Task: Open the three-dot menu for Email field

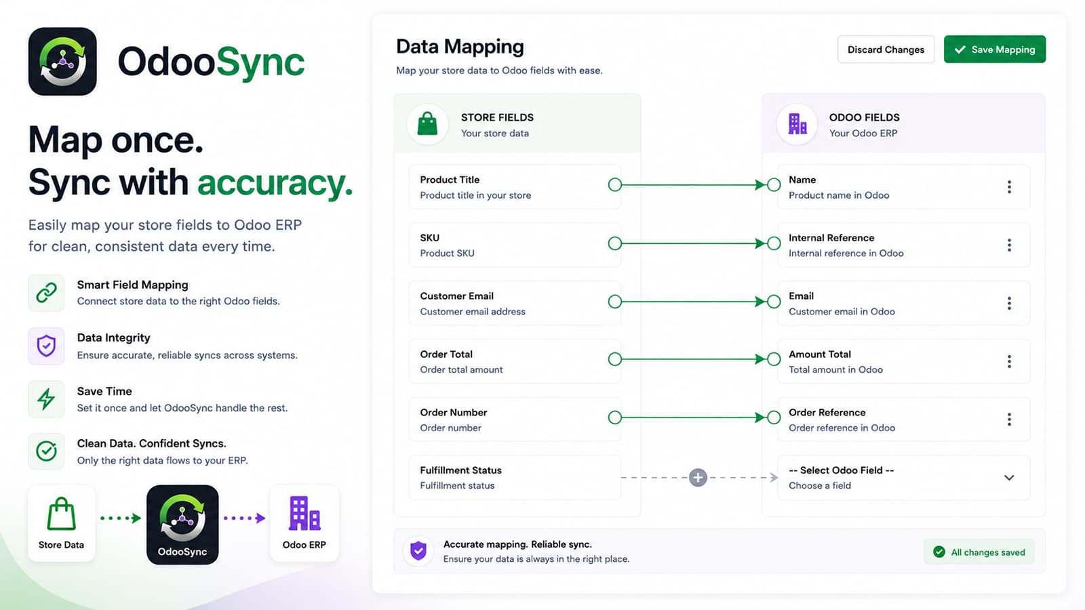Action: pos(1009,303)
